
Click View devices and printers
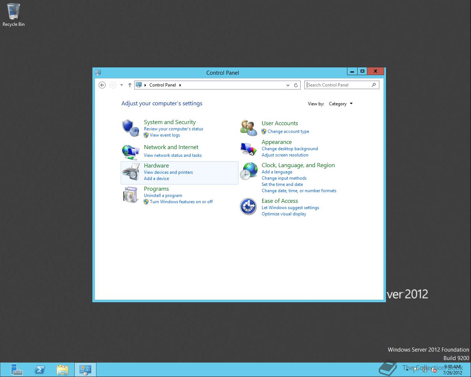(x=168, y=172)
